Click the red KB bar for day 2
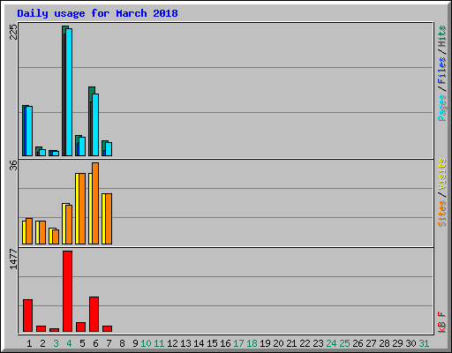The width and height of the screenshot is (452, 353). pos(41,328)
